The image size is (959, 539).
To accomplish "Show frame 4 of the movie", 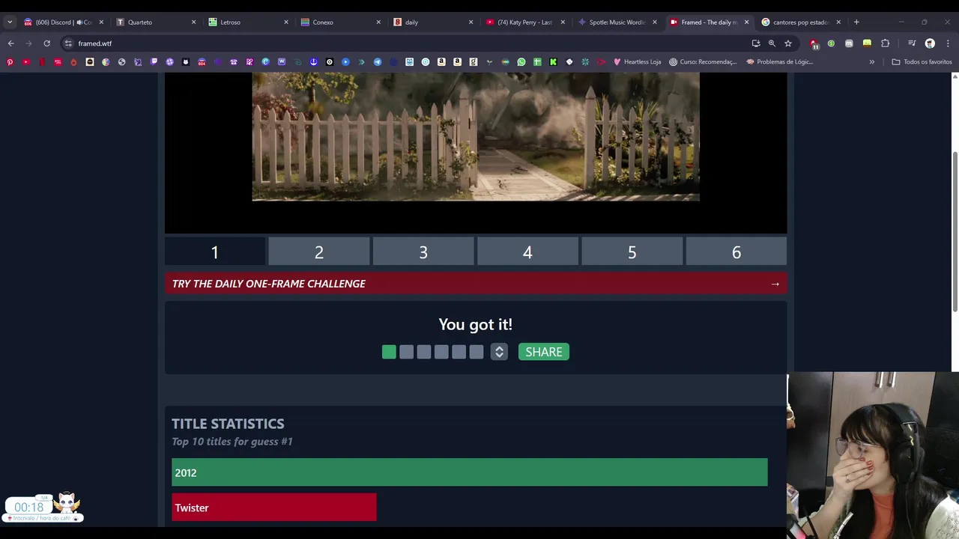I will (527, 252).
